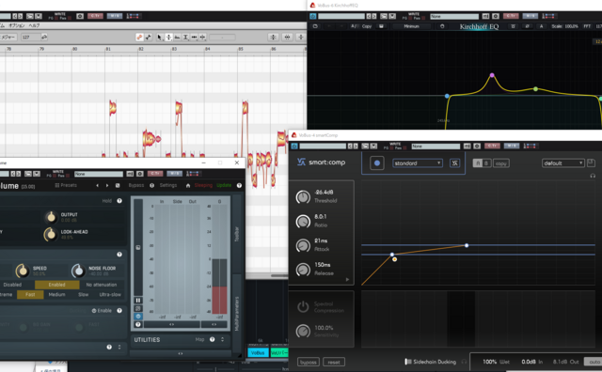The image size is (602, 372).
Task: Click the save preset icon in smart:comp
Action: click(592, 163)
